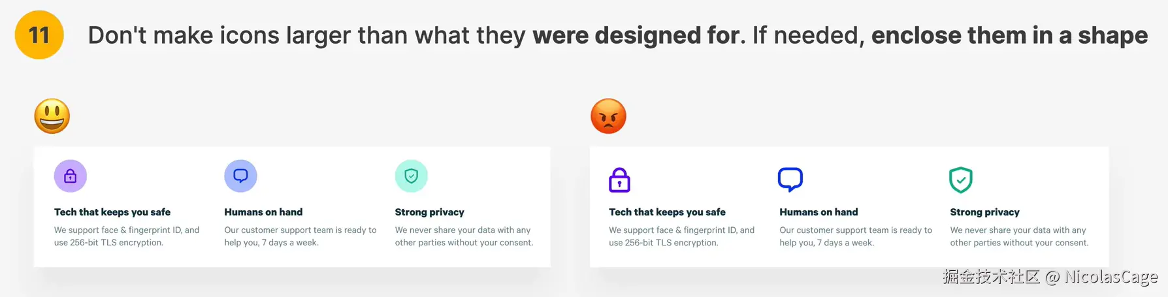Click the shield icon inside teal circle
The height and width of the screenshot is (297, 1168).
tap(412, 176)
